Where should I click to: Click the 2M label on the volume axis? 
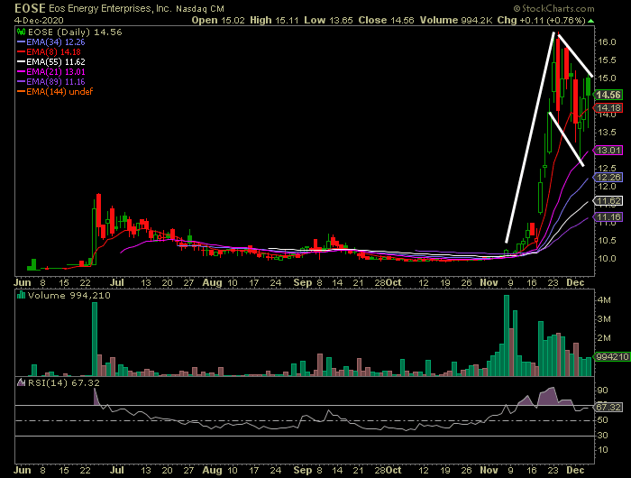click(x=604, y=338)
